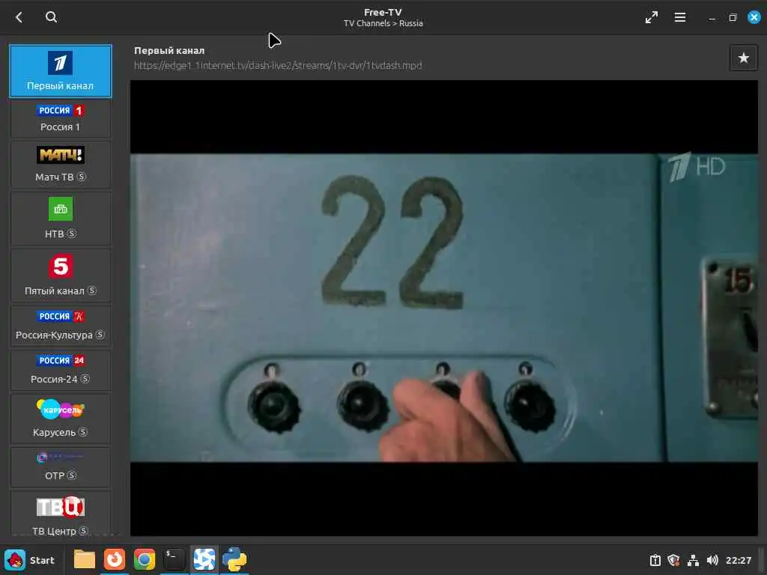Restore the Free-TV window size
Screen dimensions: 767x575
[x=733, y=18]
